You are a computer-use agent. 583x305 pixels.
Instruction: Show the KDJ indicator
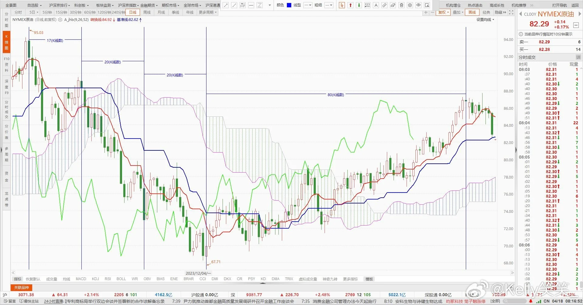[95, 279]
